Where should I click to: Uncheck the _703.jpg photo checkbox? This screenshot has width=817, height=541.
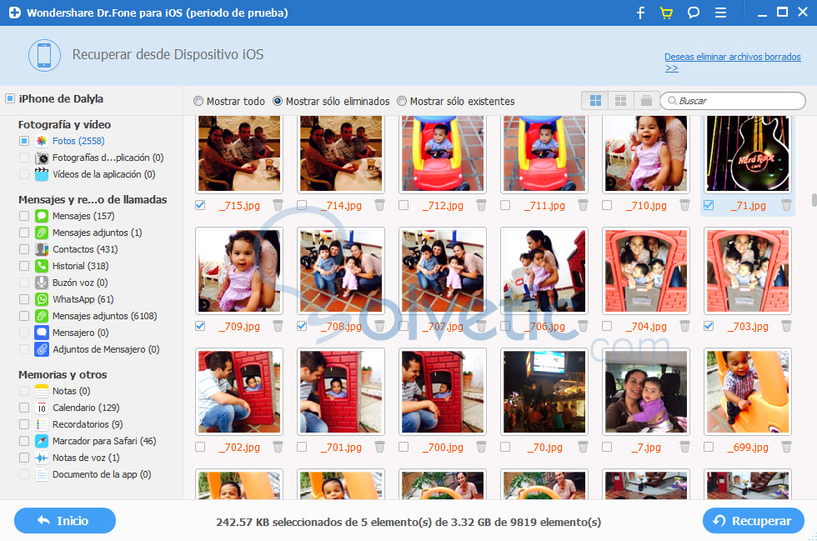tap(708, 326)
